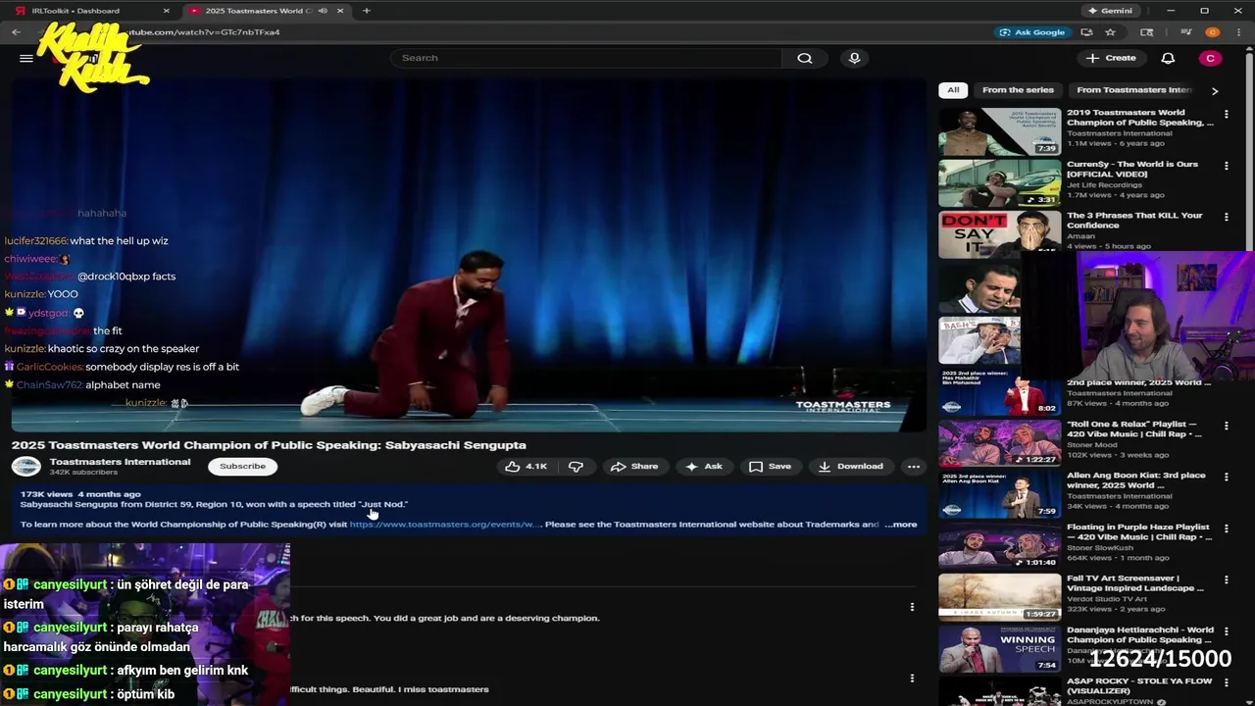Open options for Fall TV Art Screensaver video
Image resolution: width=1255 pixels, height=706 pixels.
[1226, 579]
